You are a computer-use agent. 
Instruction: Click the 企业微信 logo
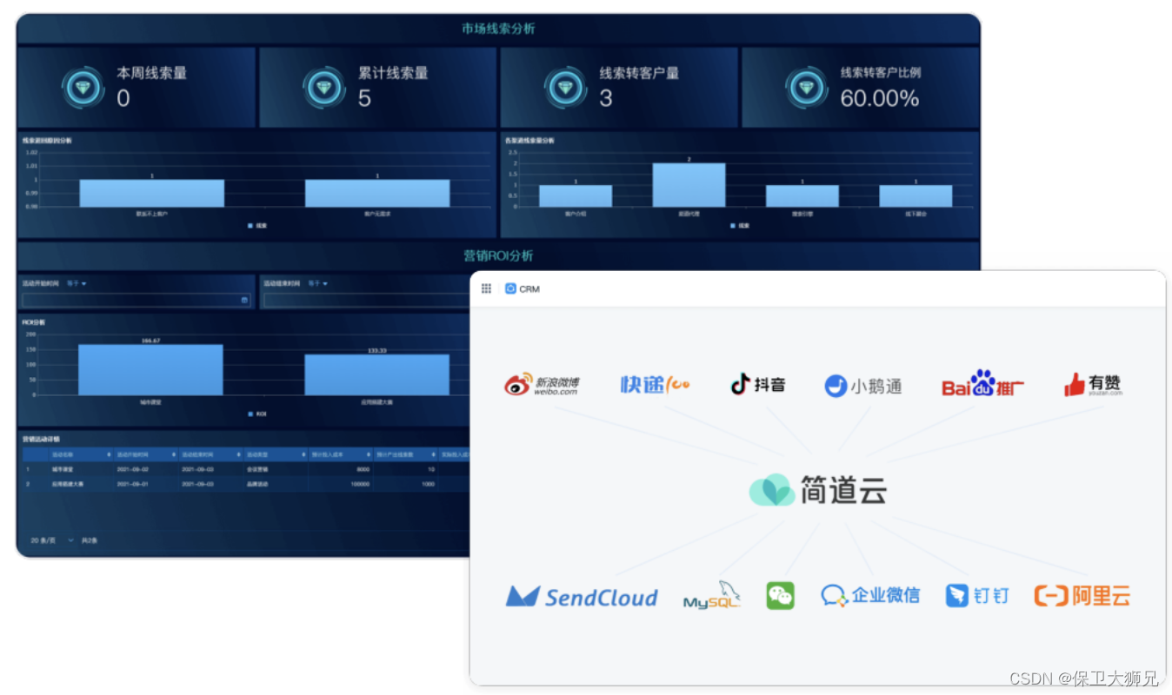click(870, 595)
